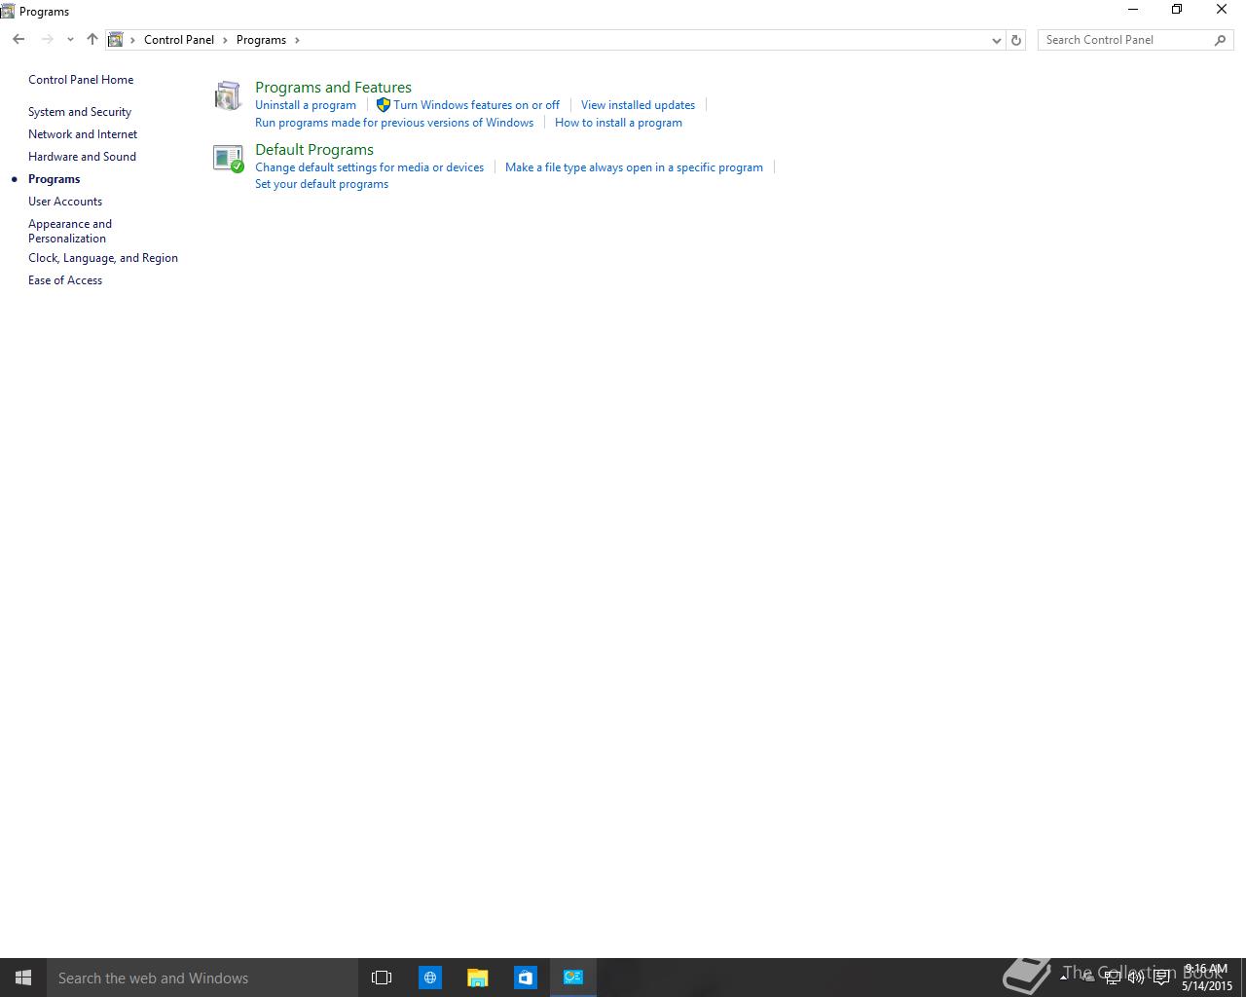Image resolution: width=1246 pixels, height=997 pixels.
Task: Select Control Panel breadcrumb in the address bar
Action: (179, 40)
